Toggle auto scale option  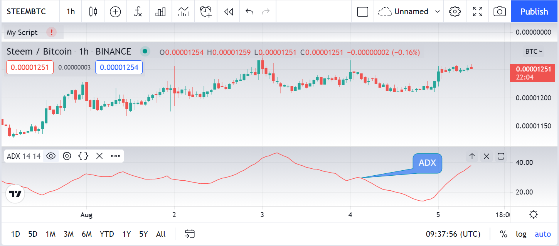click(x=543, y=234)
